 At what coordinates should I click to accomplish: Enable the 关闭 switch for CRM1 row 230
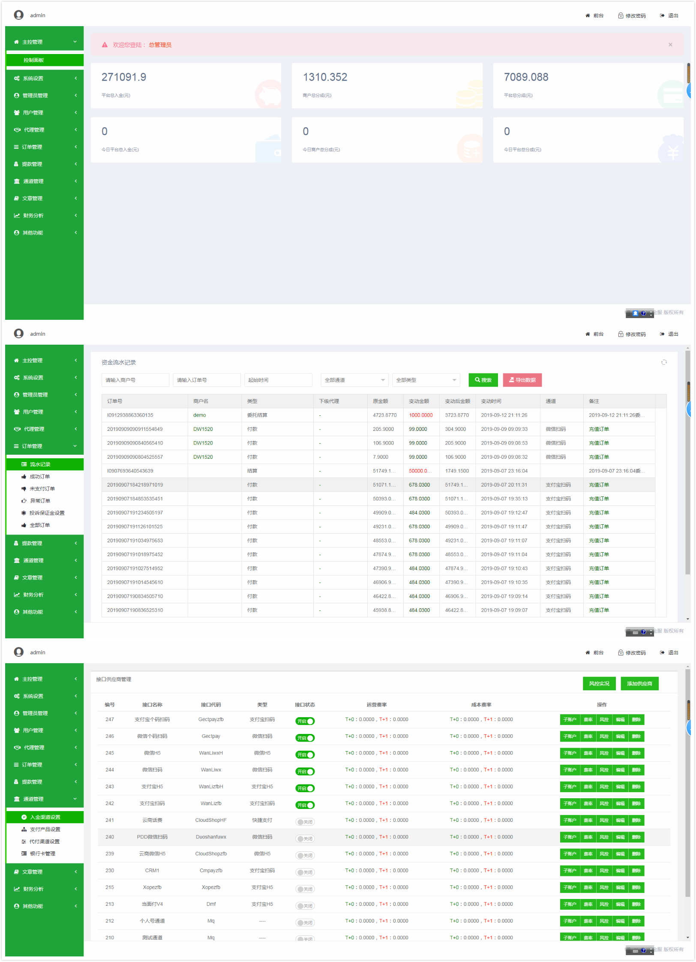click(x=305, y=872)
